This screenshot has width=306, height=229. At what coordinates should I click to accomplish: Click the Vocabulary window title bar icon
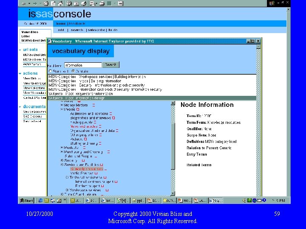[x=50, y=41]
